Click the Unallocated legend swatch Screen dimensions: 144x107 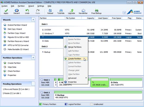click(x=92, y=104)
